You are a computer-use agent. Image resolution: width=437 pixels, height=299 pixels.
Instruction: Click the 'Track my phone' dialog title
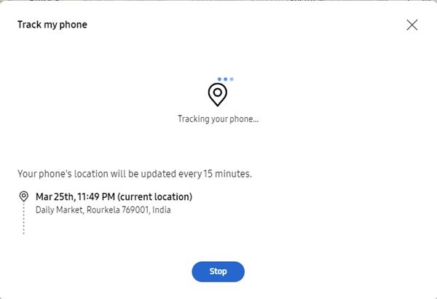click(52, 25)
